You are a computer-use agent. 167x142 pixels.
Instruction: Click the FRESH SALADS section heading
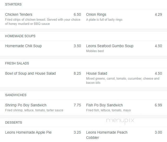17,63
